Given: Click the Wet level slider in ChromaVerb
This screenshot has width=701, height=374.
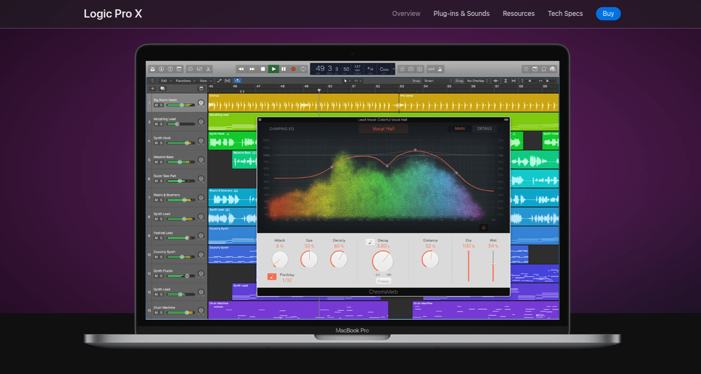Looking at the screenshot, I should pyautogui.click(x=493, y=266).
